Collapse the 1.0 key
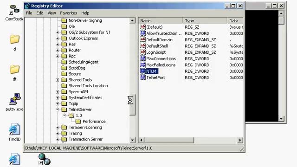This screenshot has width=297, height=167. pyautogui.click(x=65, y=116)
